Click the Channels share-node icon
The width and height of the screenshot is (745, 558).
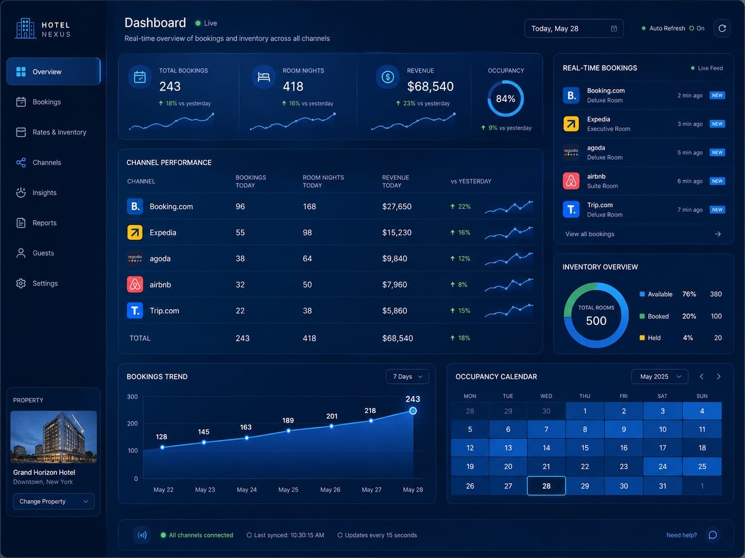pos(21,162)
